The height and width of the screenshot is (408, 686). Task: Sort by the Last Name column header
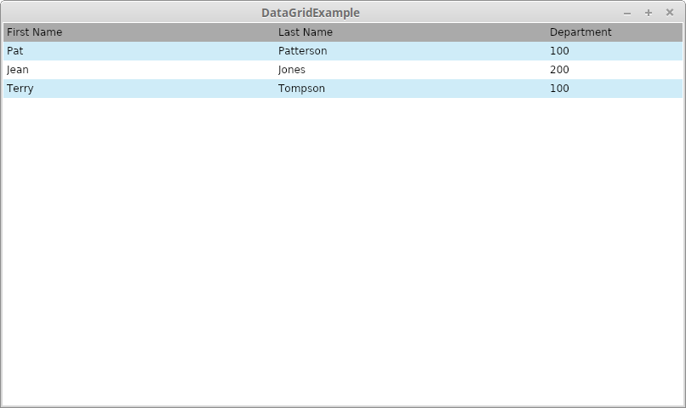pyautogui.click(x=306, y=32)
